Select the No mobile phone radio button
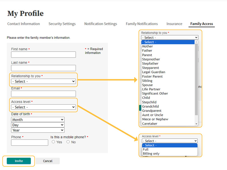227x170 pixels. (x=68, y=142)
